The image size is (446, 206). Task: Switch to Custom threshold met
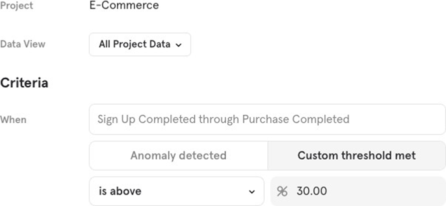pos(357,156)
